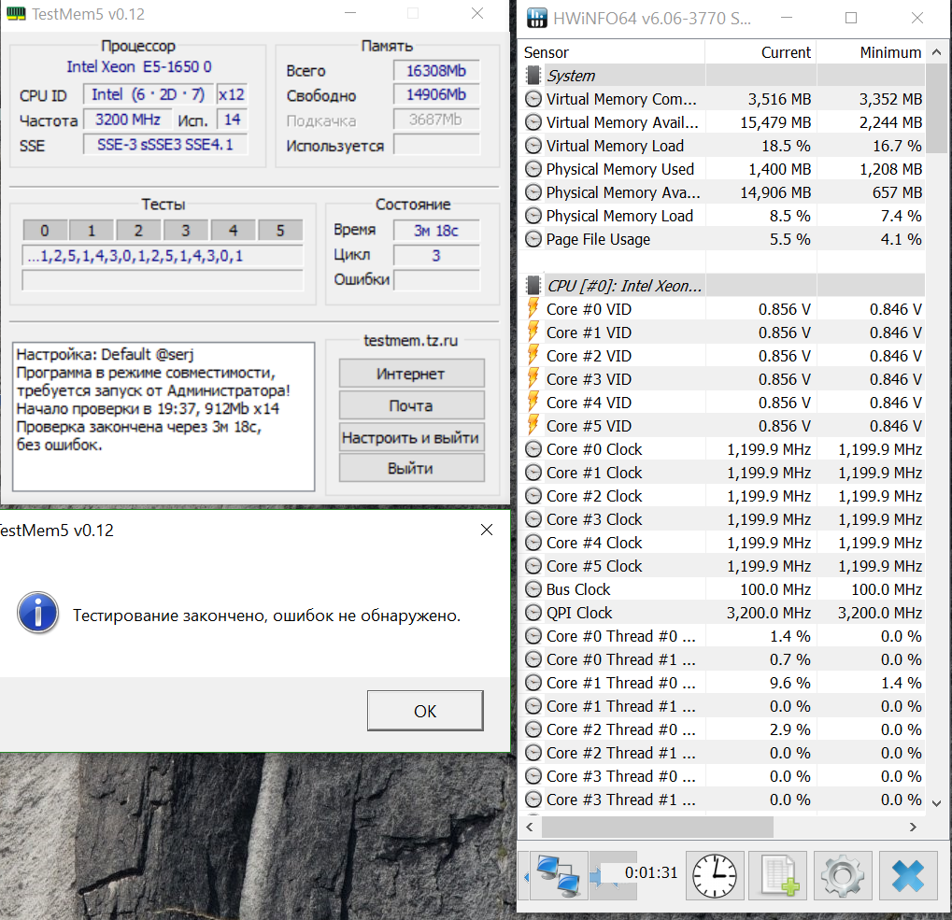
Task: Click the log file with plus icon
Action: pyautogui.click(x=777, y=876)
